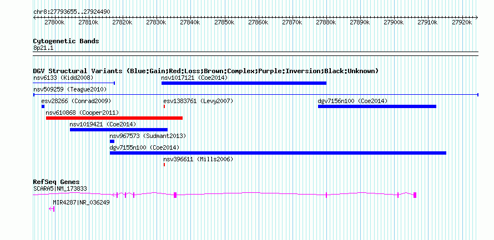Open the nsv1019421 (Coe2014) label
The image size is (494, 240).
103,124
